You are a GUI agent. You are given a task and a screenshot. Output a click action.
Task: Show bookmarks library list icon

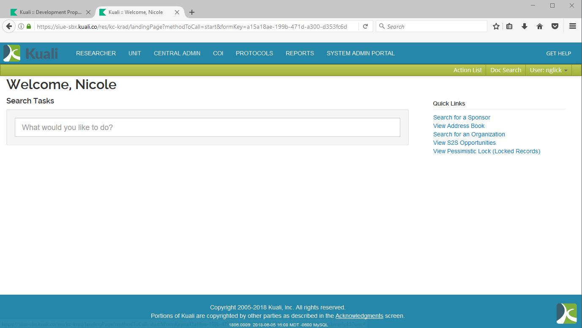click(x=509, y=26)
